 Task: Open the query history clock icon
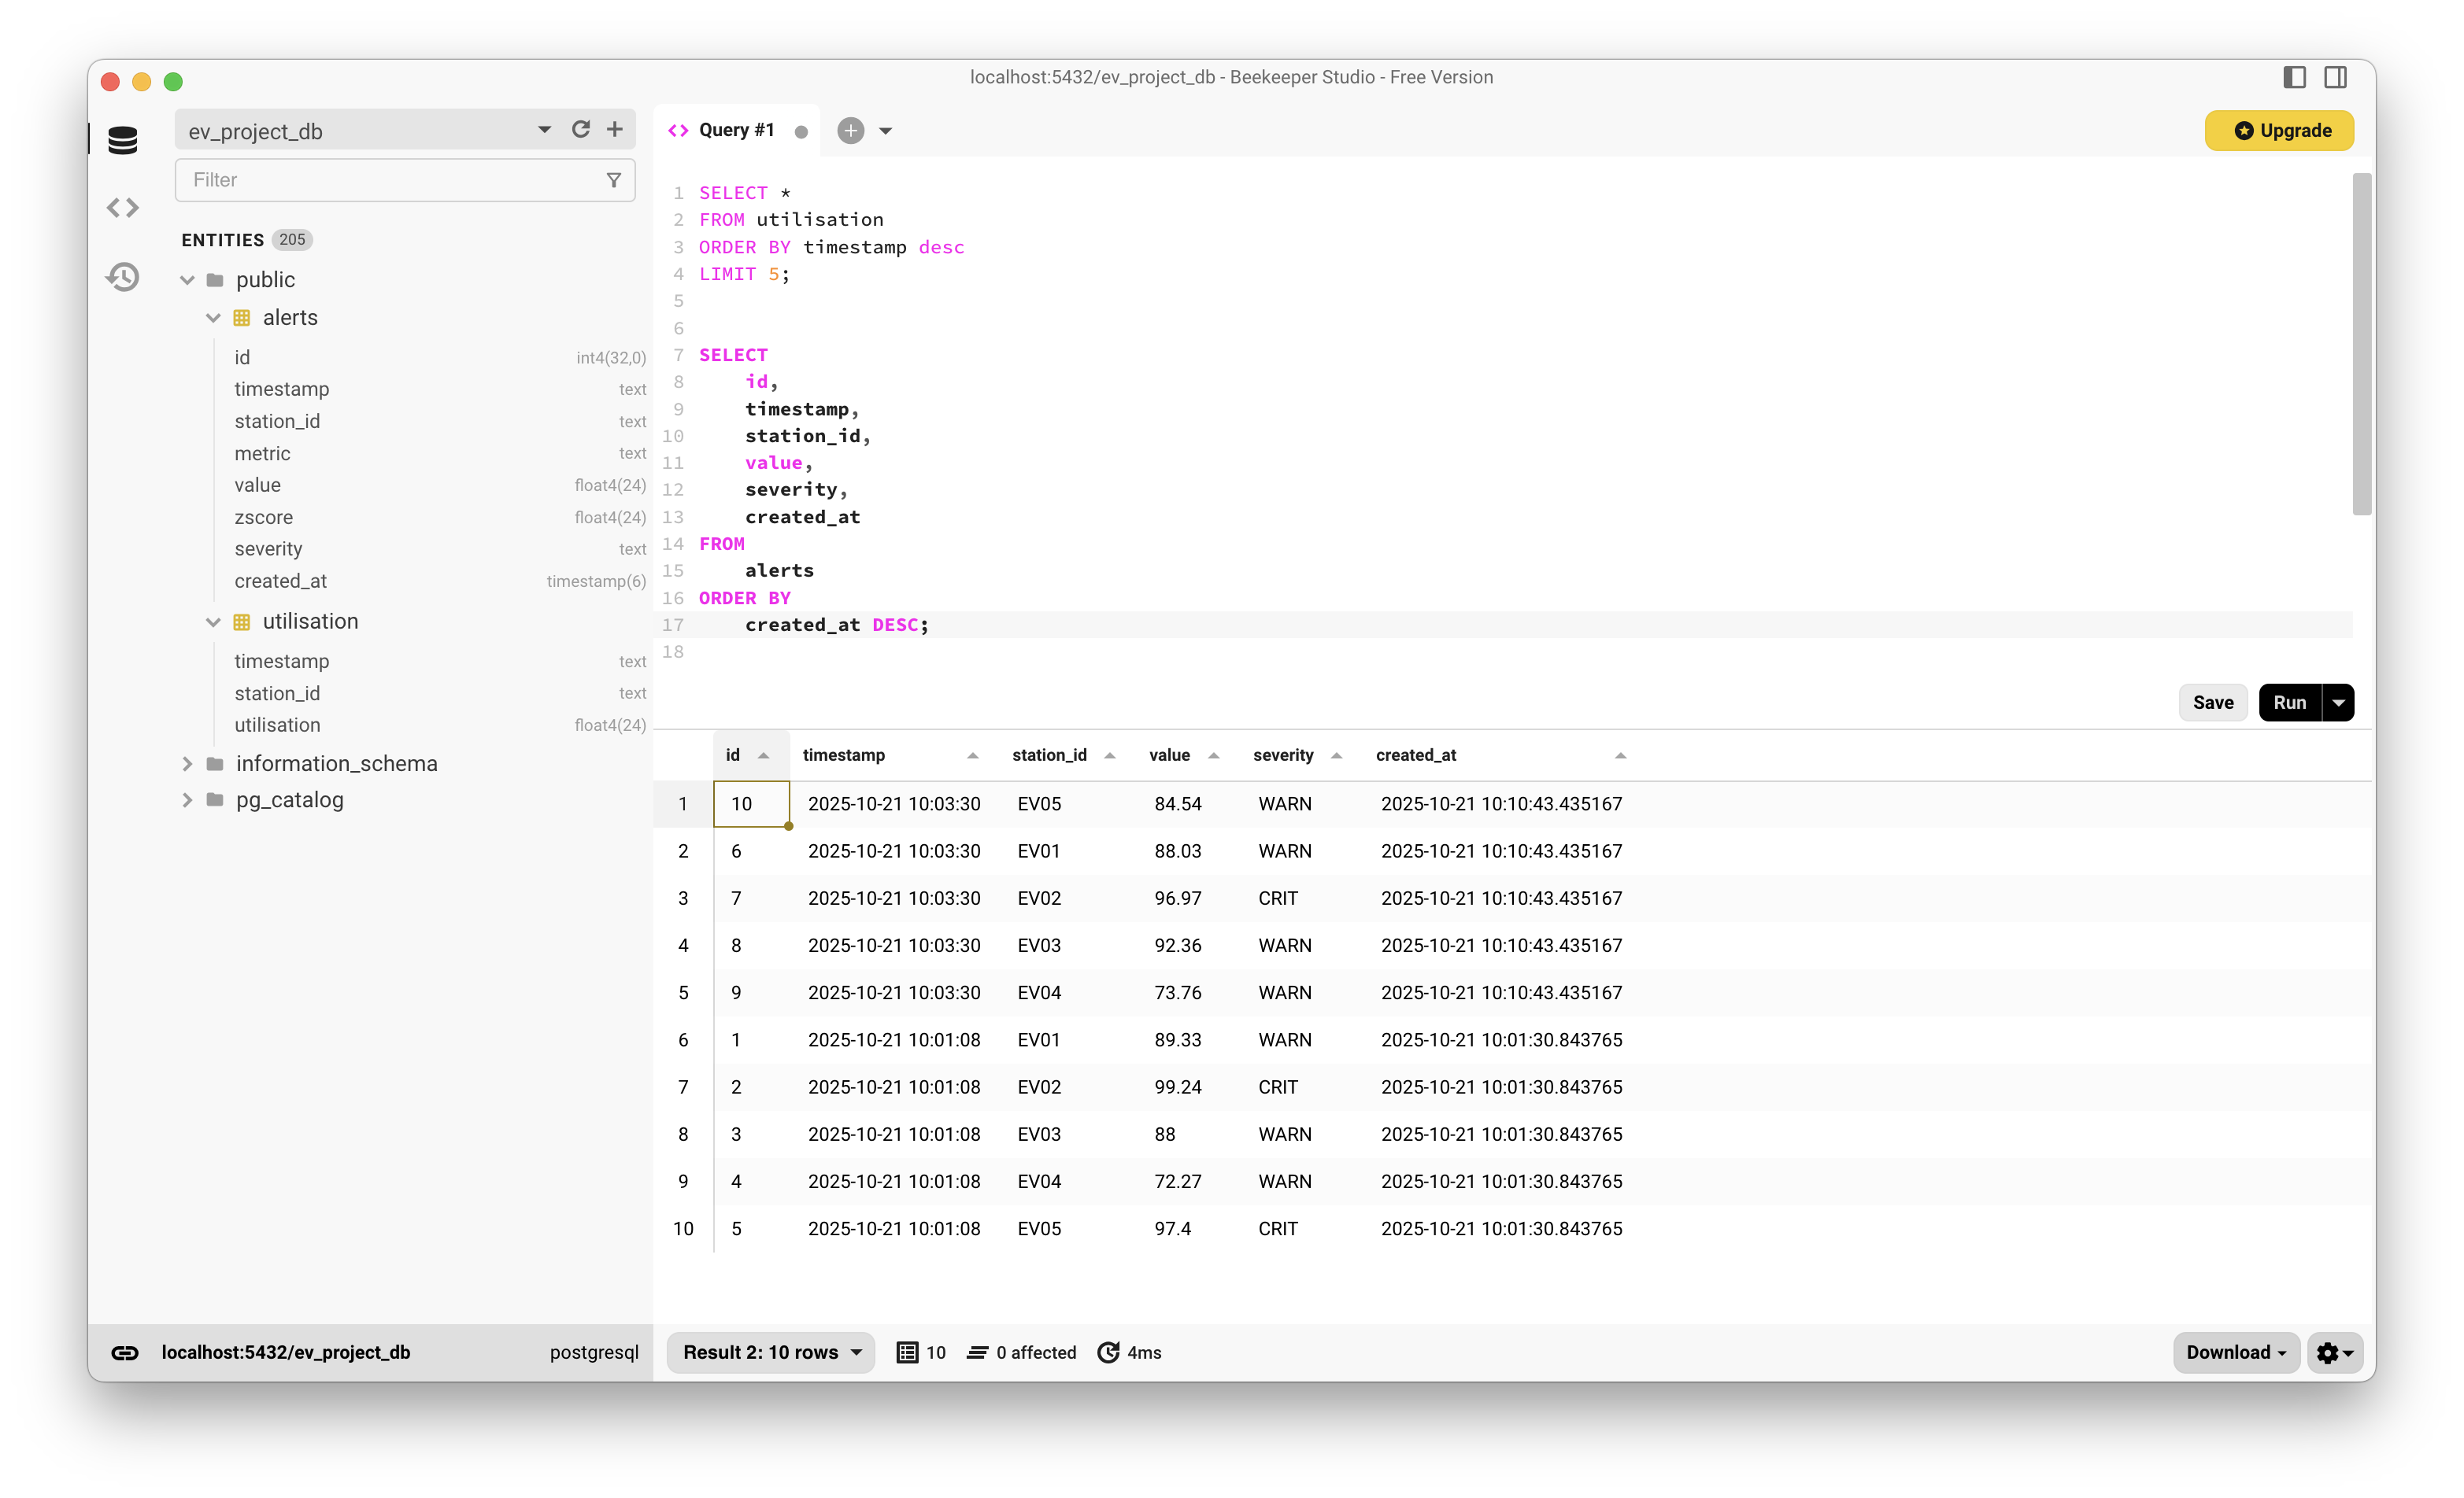[x=123, y=277]
